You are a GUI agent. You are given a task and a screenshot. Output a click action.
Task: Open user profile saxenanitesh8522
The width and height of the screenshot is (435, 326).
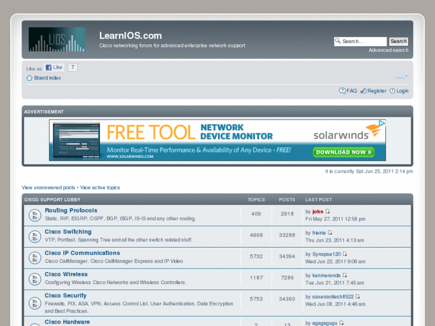pos(333,297)
